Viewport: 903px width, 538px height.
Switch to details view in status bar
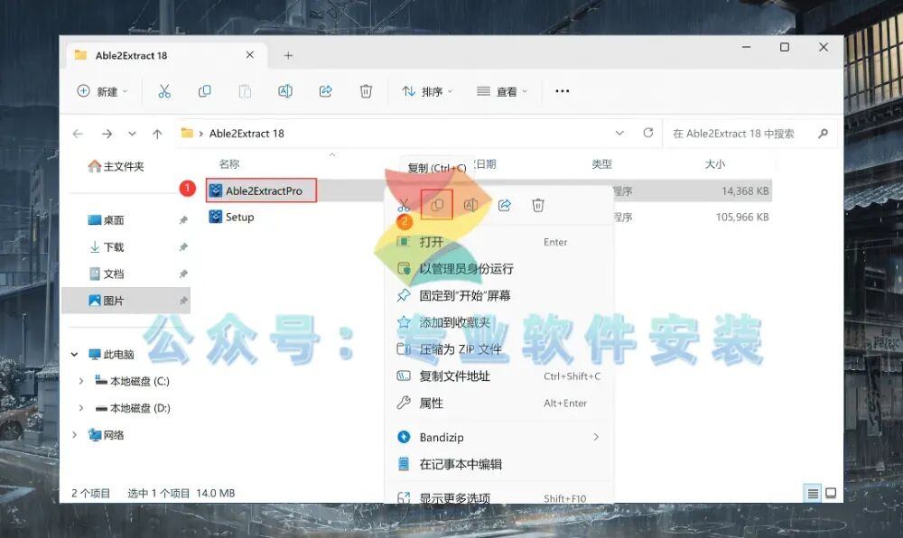click(812, 493)
